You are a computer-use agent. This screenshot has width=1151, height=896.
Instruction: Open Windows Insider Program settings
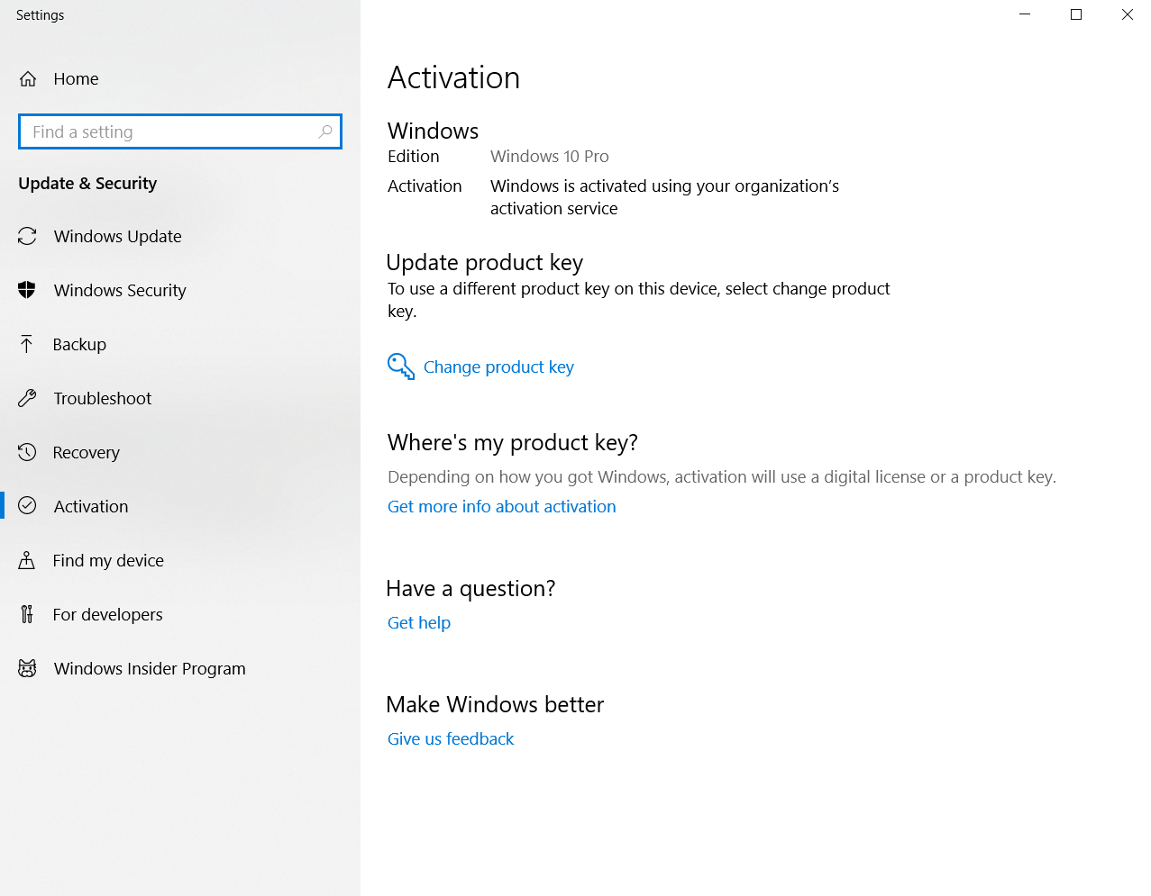tap(180, 668)
